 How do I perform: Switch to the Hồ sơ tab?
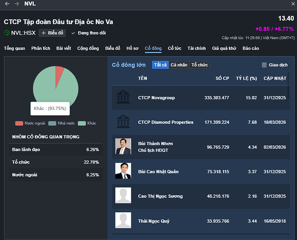pos(132,48)
